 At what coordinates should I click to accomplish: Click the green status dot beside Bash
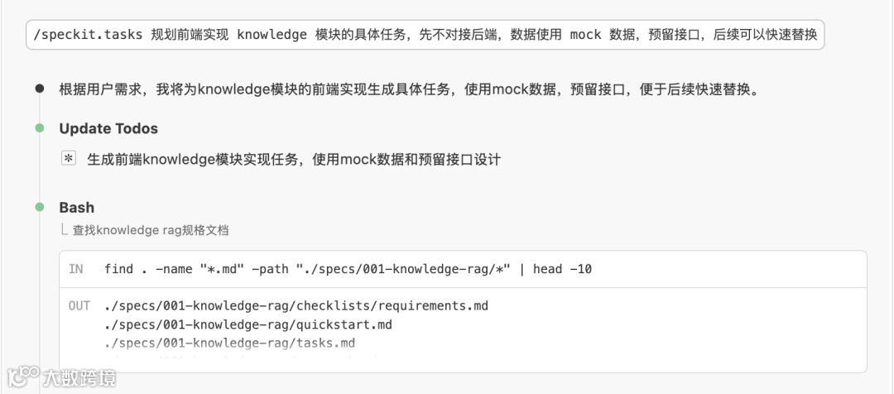(x=39, y=207)
